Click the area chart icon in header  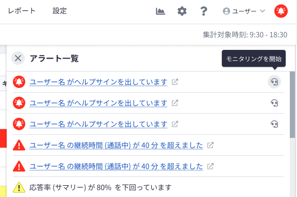click(161, 11)
